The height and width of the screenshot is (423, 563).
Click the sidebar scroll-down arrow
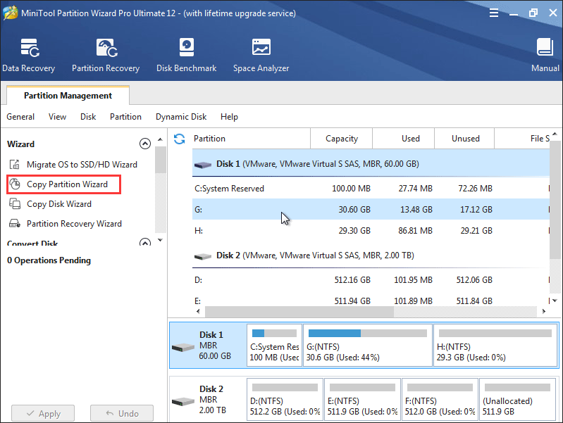point(161,240)
